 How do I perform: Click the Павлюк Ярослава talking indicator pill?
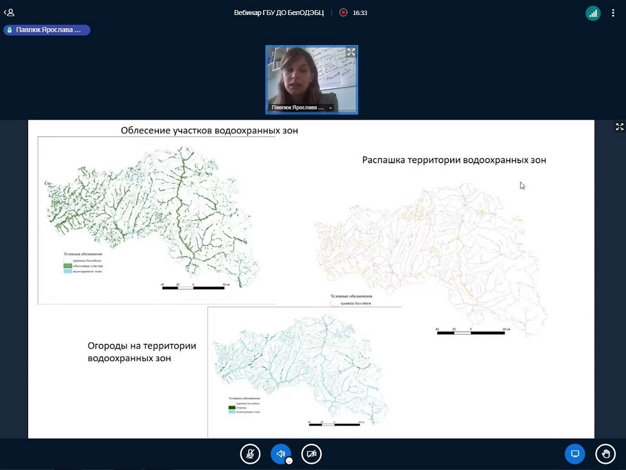pyautogui.click(x=47, y=30)
